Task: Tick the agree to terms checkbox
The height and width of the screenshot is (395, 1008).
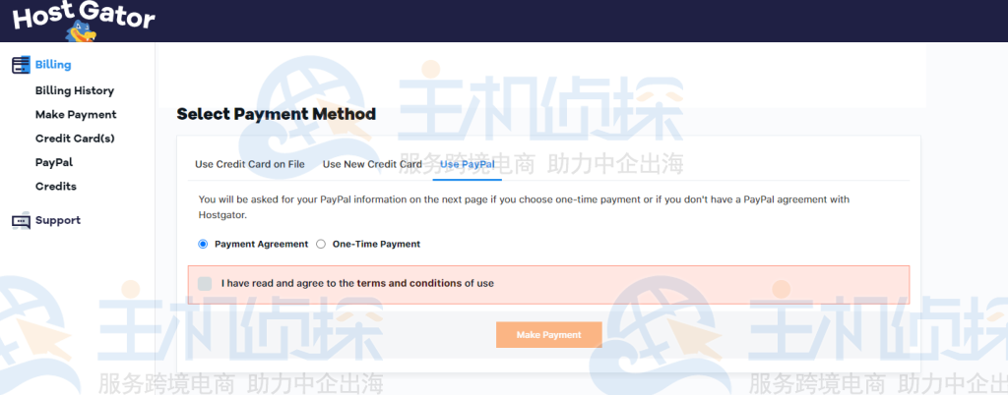Action: pos(205,283)
